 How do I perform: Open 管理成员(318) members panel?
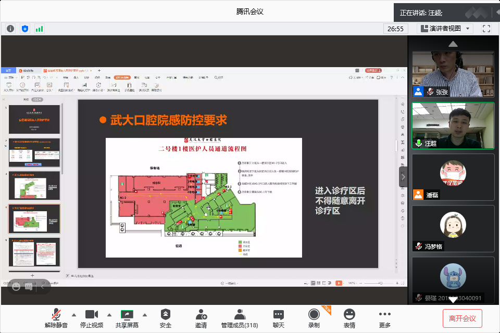pyautogui.click(x=240, y=318)
